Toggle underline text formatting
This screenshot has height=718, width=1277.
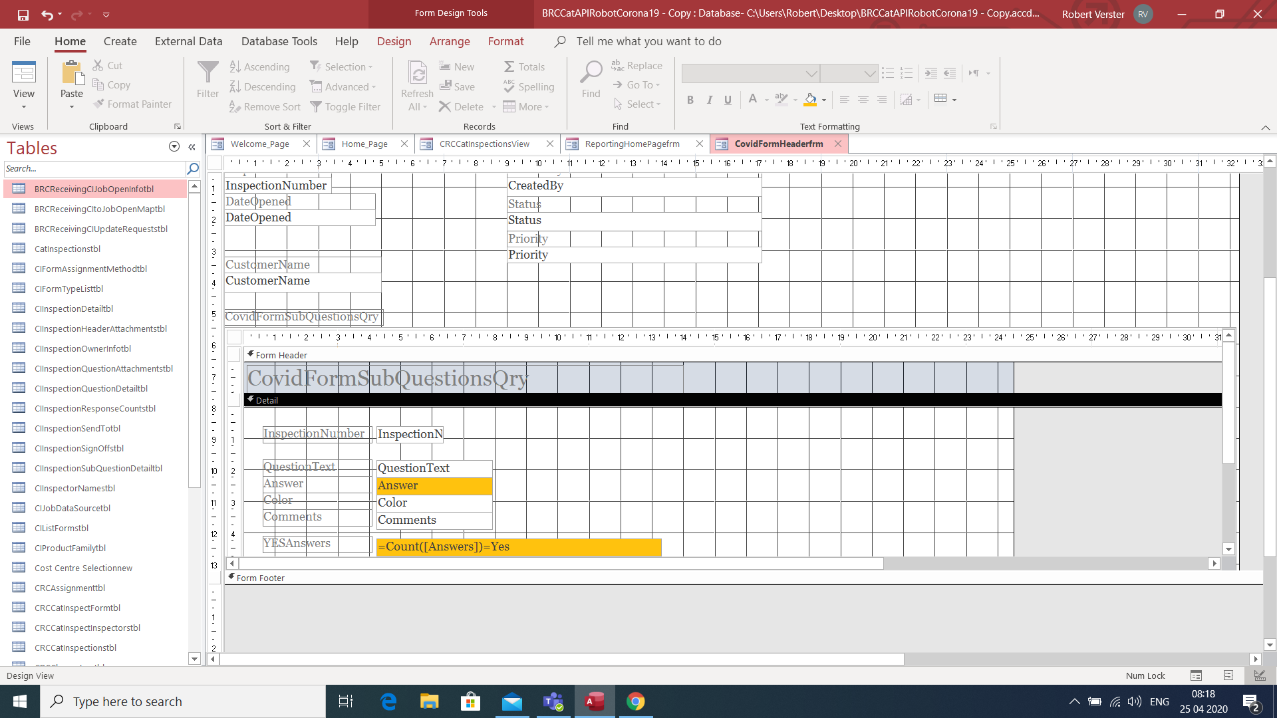click(728, 100)
